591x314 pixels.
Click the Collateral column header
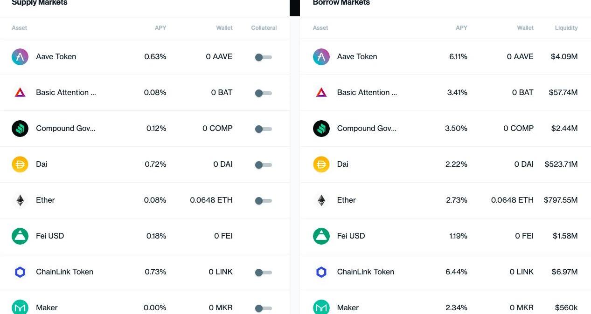(x=264, y=28)
